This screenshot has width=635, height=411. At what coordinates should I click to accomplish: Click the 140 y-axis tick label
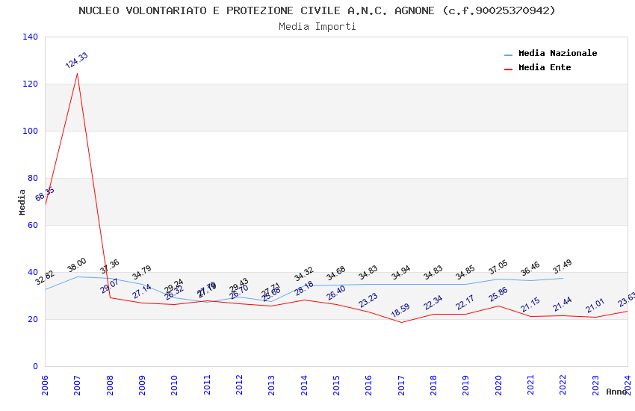(30, 37)
